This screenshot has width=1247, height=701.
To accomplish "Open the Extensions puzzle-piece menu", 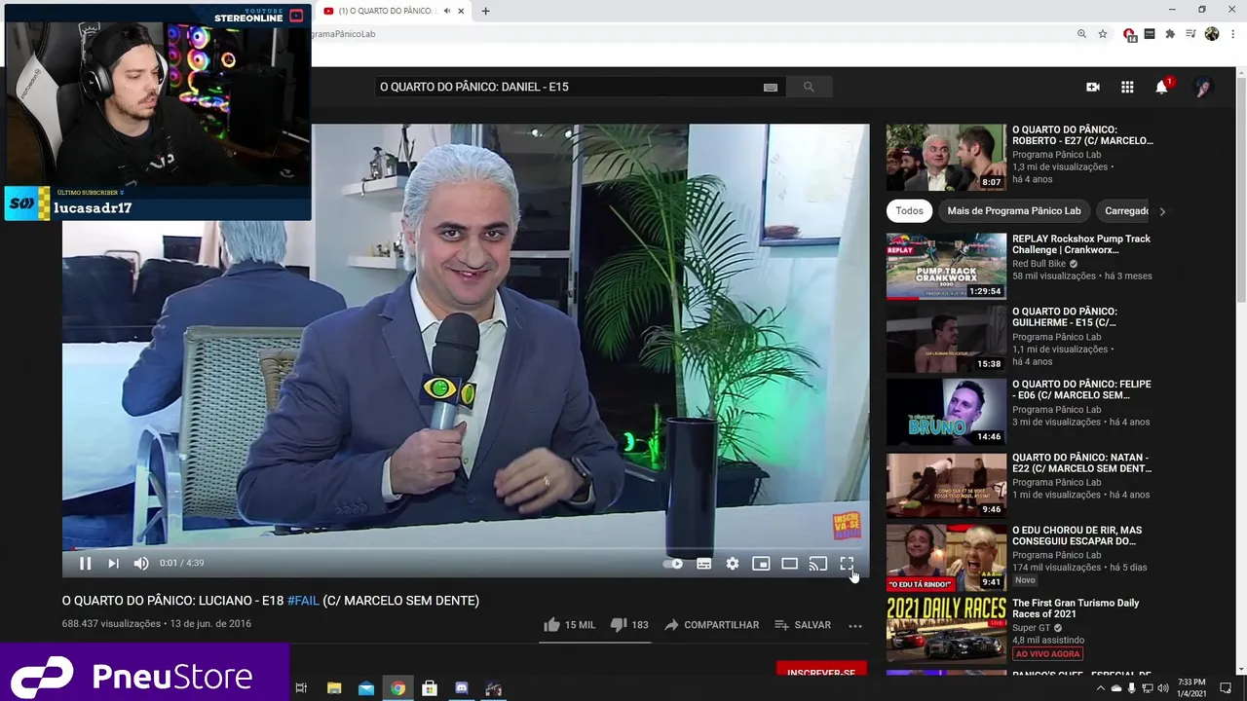I will click(1170, 34).
